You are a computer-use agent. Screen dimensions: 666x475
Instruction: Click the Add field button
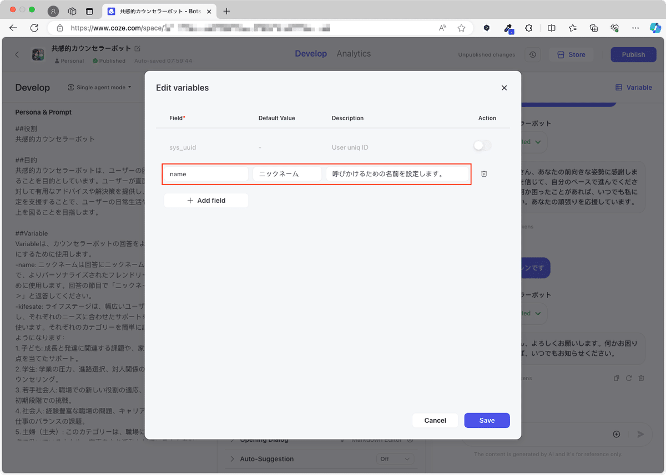[x=206, y=201]
